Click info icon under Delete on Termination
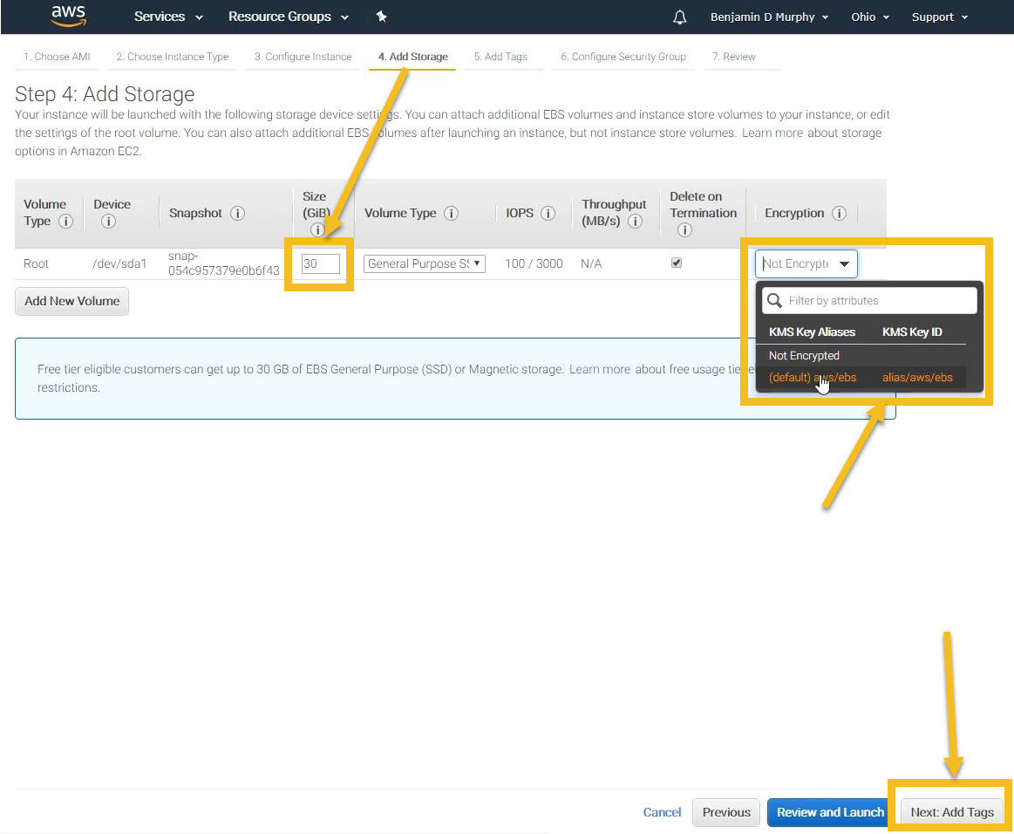 pyautogui.click(x=684, y=229)
